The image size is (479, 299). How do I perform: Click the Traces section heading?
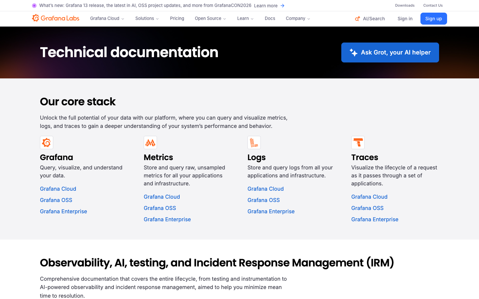[365, 157]
